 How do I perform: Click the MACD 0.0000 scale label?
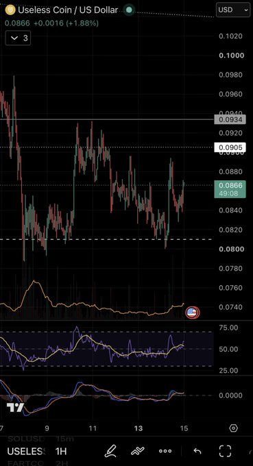tap(230, 395)
